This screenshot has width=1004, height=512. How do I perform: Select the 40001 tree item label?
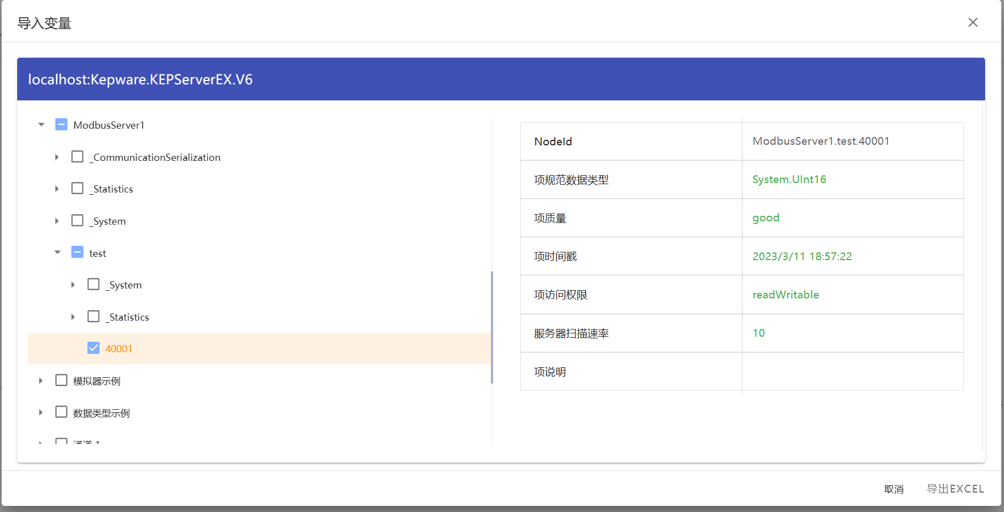coord(119,349)
